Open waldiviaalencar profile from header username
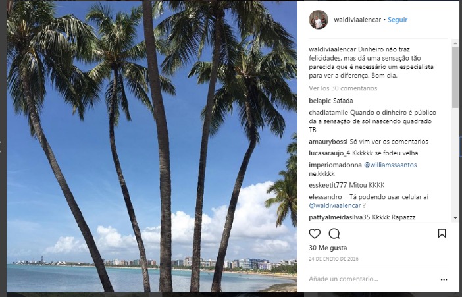This screenshot has width=462, height=297. click(x=357, y=20)
